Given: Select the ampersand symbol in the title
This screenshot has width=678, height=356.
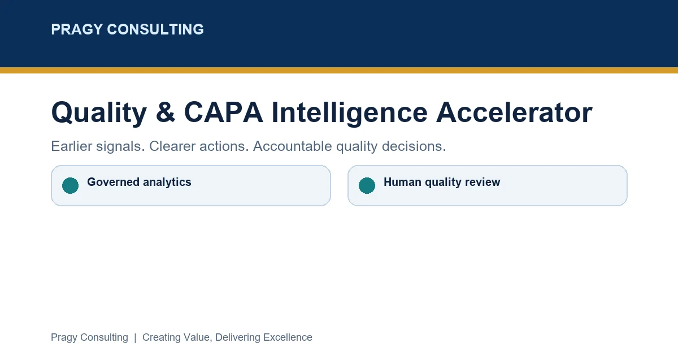Looking at the screenshot, I should click(x=165, y=112).
